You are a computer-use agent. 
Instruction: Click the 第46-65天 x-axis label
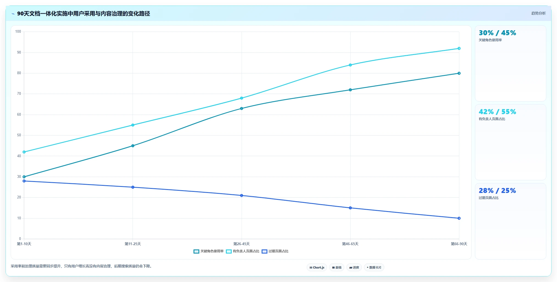(x=350, y=244)
